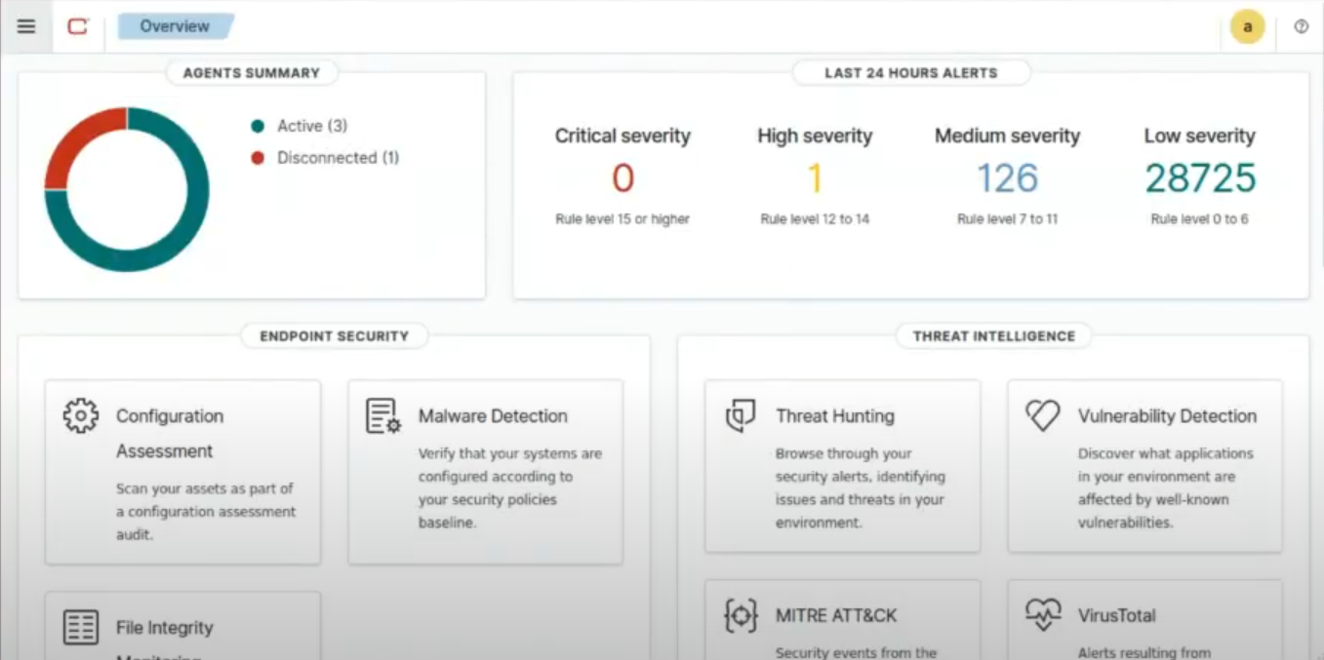Toggle Active agents legend entry

(311, 126)
